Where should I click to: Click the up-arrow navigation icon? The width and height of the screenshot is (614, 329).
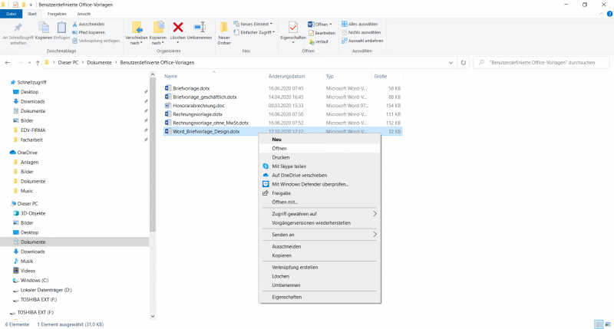click(x=38, y=61)
